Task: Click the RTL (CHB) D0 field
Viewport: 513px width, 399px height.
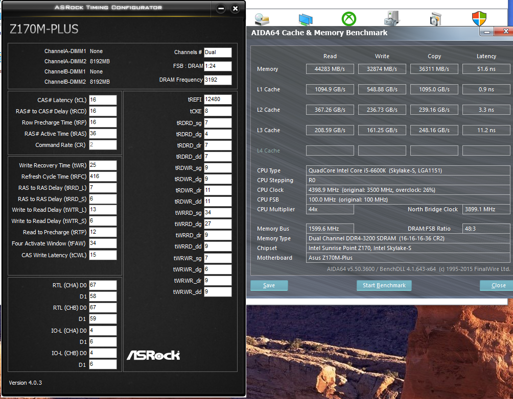Action: (x=103, y=308)
